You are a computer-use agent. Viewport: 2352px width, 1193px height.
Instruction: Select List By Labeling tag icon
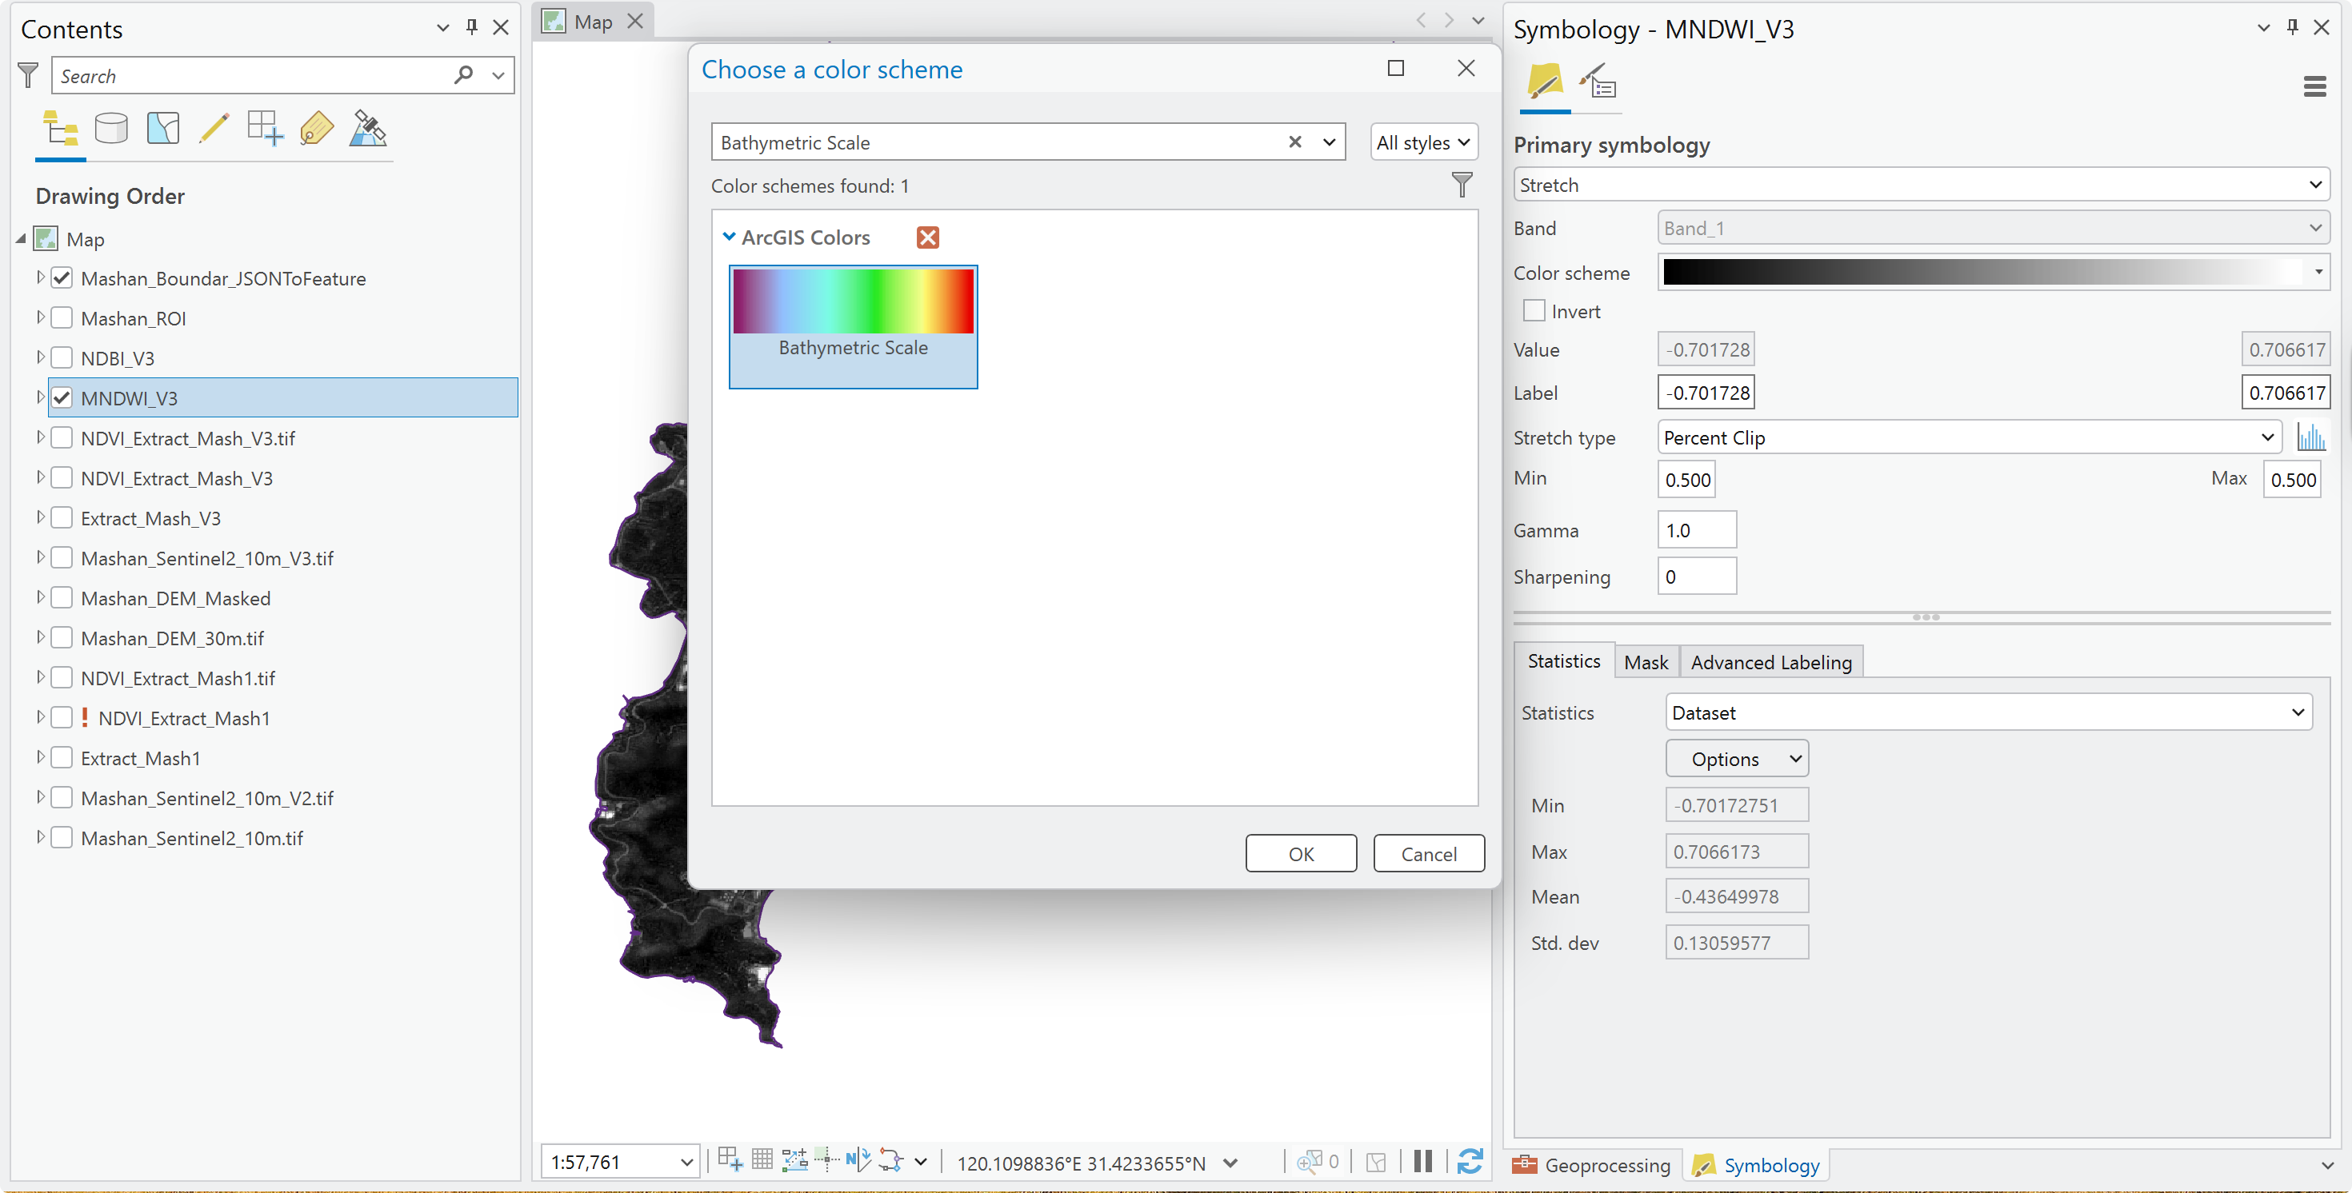tap(316, 128)
